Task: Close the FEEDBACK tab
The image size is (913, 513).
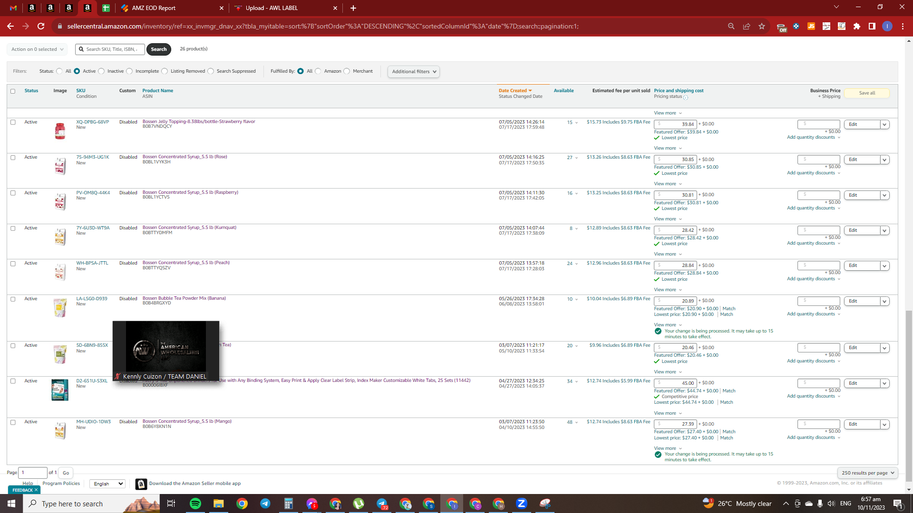Action: click(x=36, y=490)
